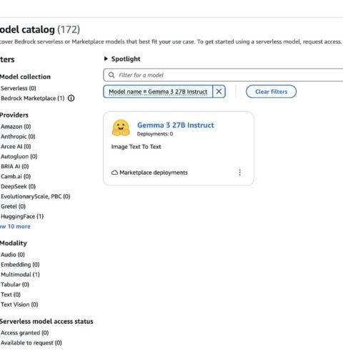Click the Clear filters button

click(x=271, y=92)
